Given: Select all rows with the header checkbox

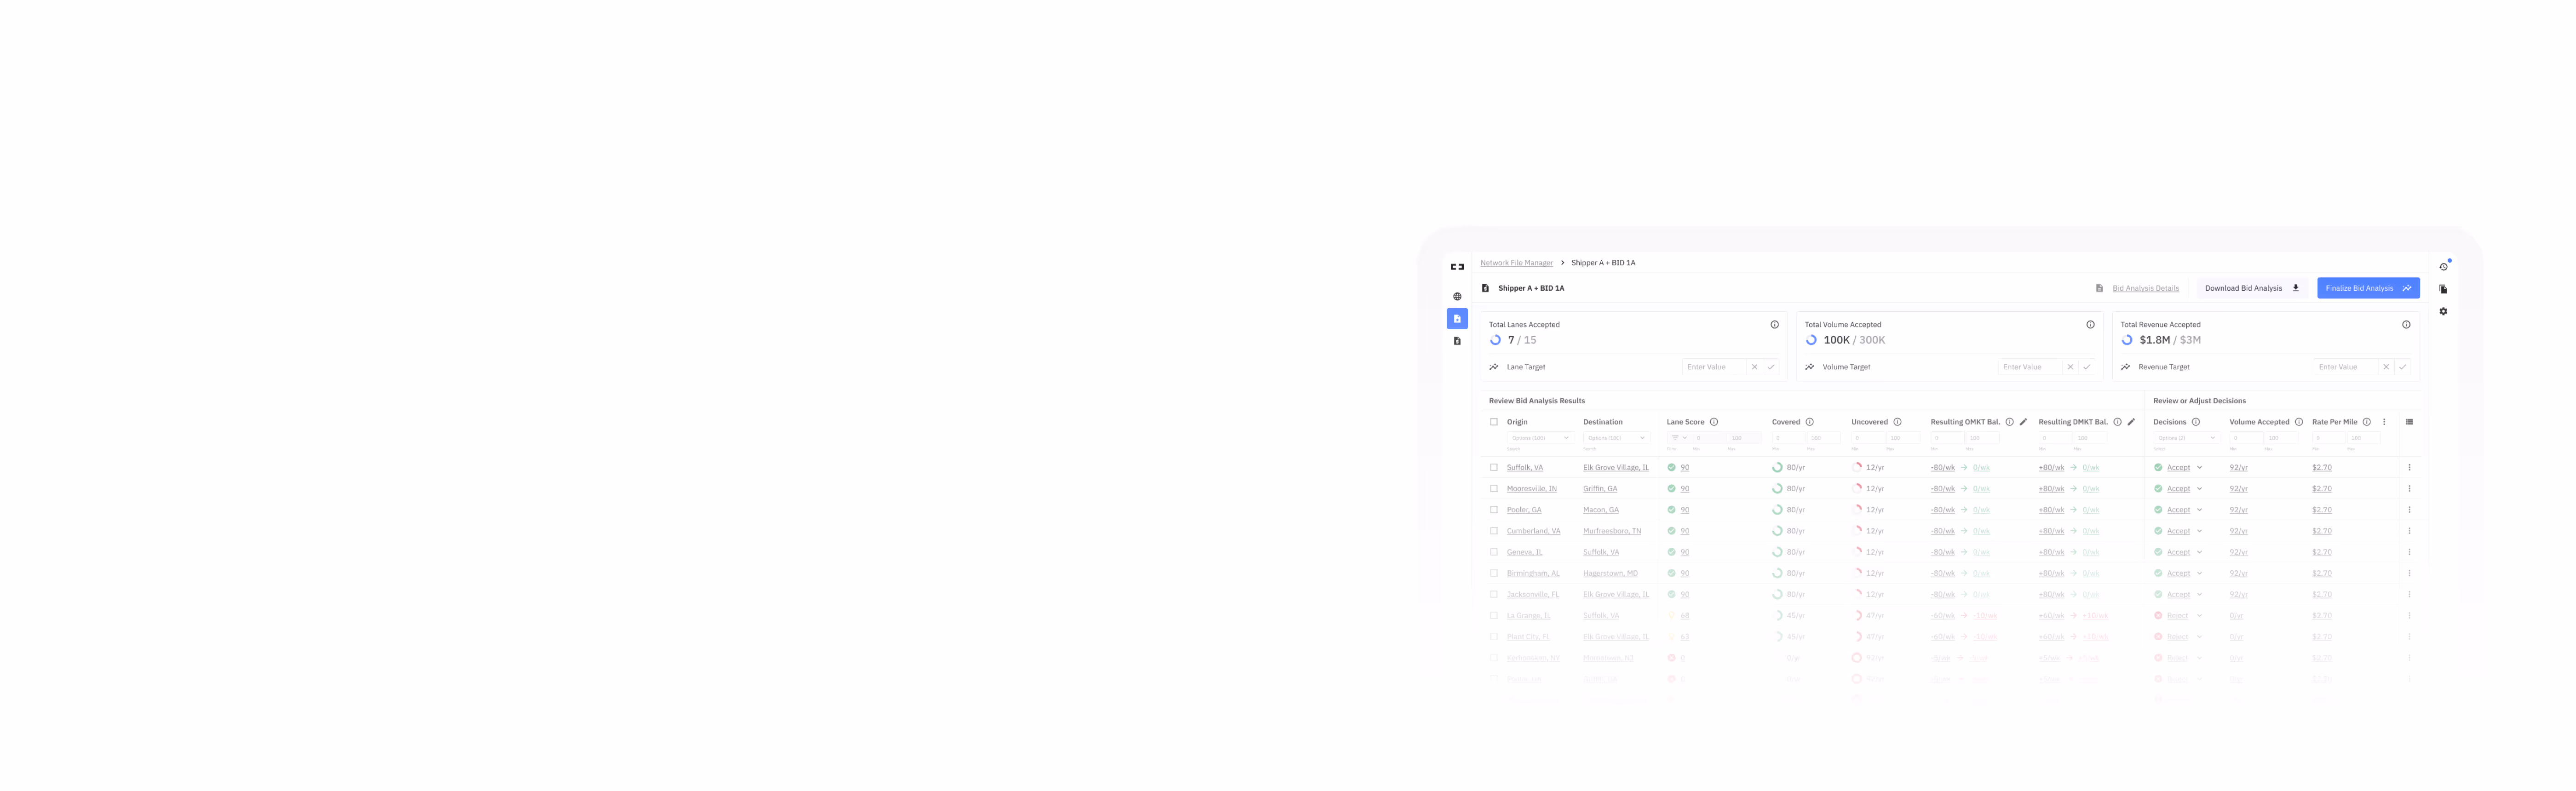Looking at the screenshot, I should [x=1494, y=422].
